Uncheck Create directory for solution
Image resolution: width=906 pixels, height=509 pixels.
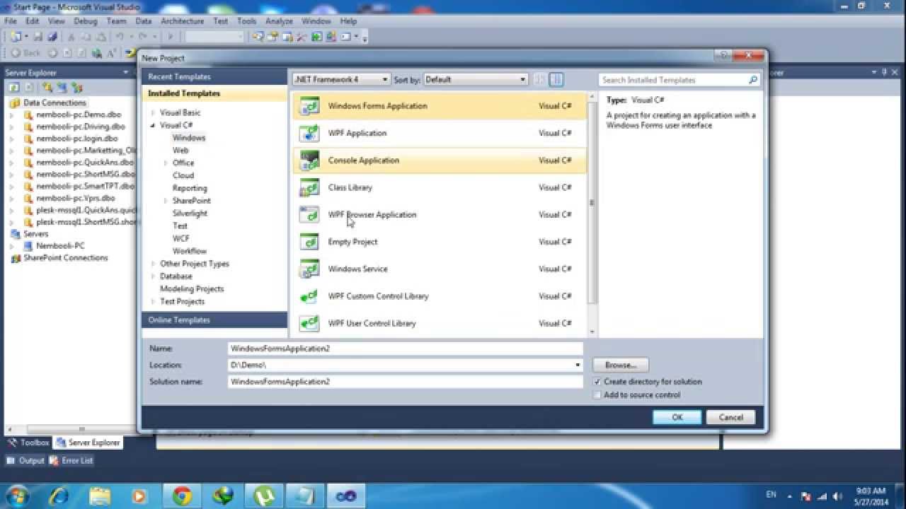point(597,382)
